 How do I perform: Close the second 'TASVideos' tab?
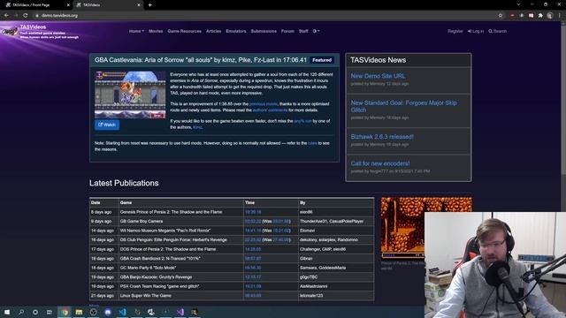pyautogui.click(x=139, y=5)
